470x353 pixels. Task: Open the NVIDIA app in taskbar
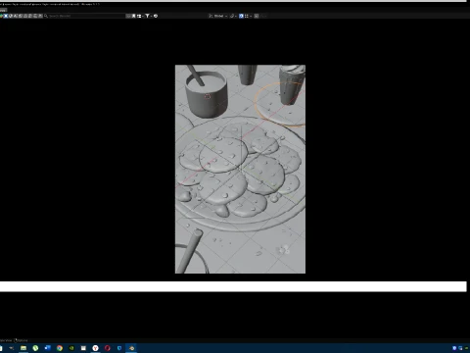click(x=71, y=348)
